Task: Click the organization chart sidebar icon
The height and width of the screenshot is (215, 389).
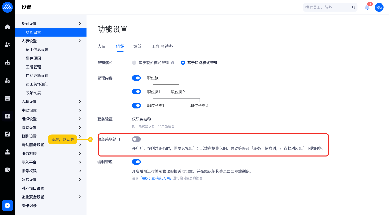Action: [x=7, y=63]
